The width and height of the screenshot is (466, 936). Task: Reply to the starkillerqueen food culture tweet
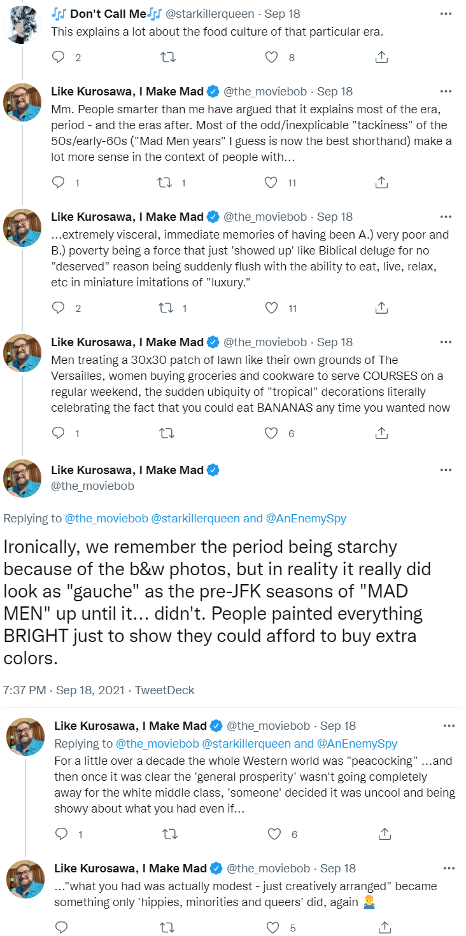[x=59, y=57]
